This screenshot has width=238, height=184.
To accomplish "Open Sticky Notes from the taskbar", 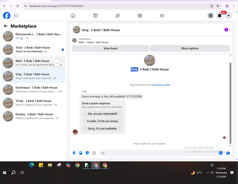I will pos(41,165).
